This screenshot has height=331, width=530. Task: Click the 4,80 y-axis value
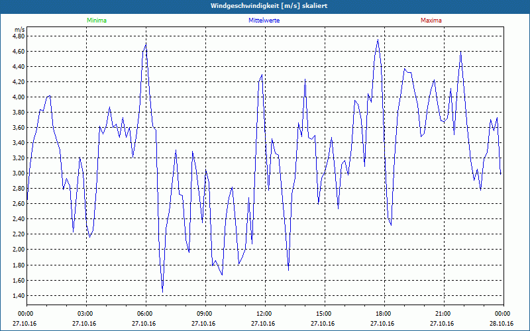tap(19, 36)
